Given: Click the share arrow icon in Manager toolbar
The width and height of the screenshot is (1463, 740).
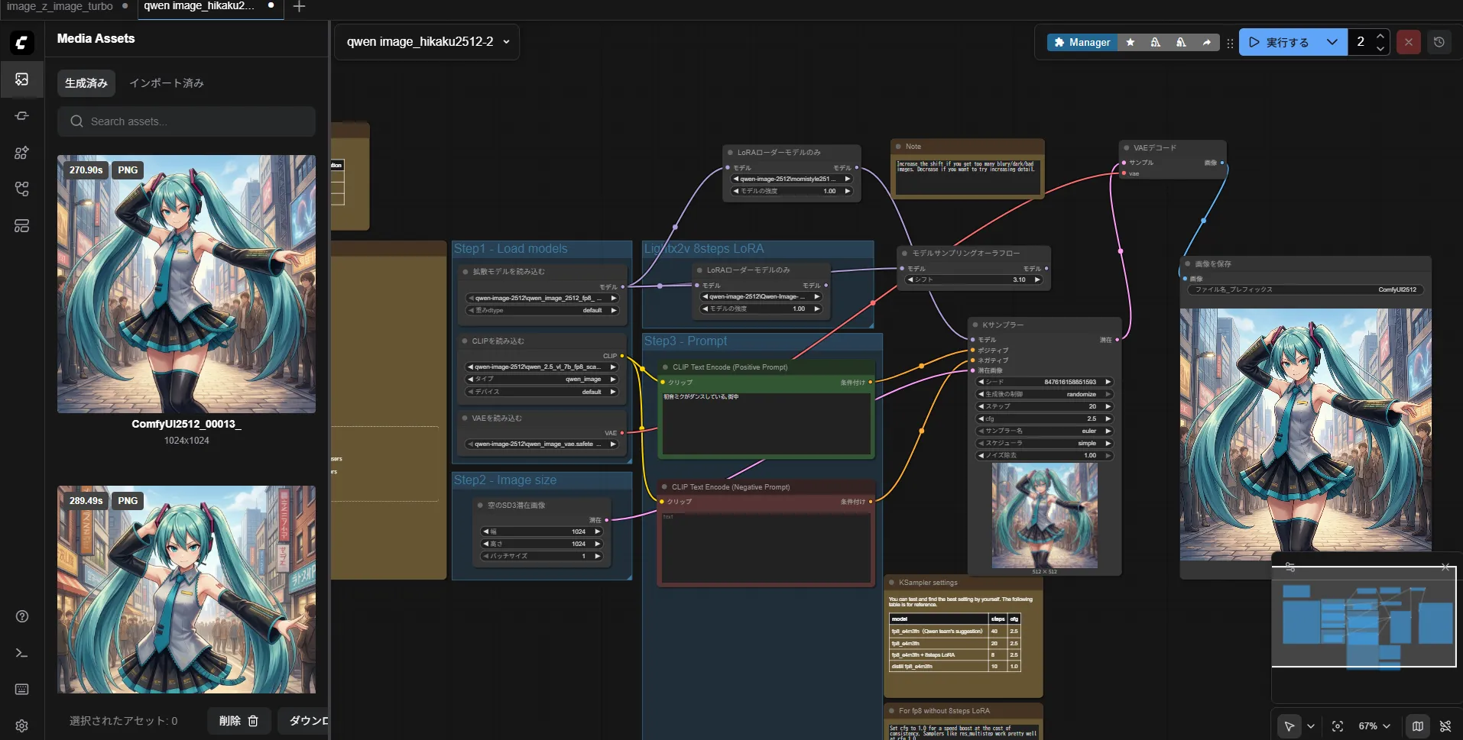Looking at the screenshot, I should coord(1206,42).
